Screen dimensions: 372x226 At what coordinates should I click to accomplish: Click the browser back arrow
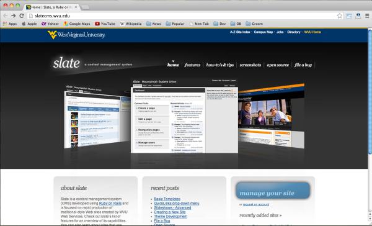point(5,16)
